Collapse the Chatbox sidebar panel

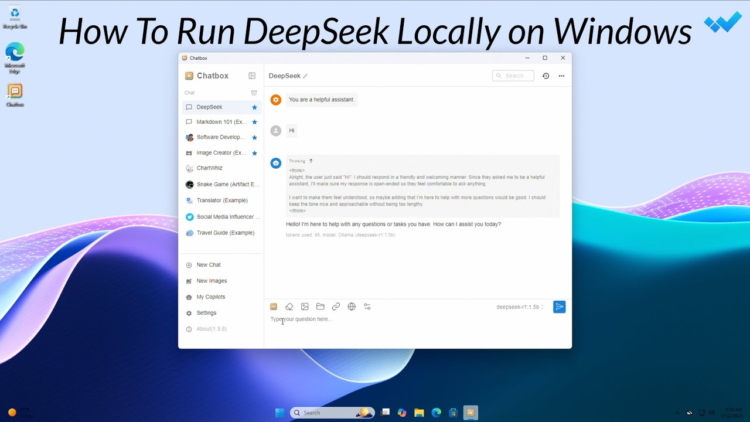[252, 76]
